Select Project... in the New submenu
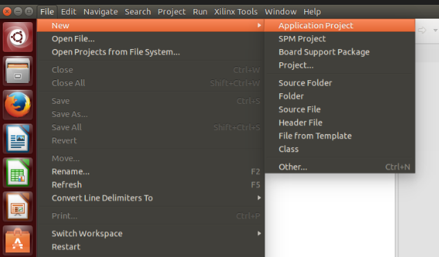This screenshot has height=257, width=439. click(340, 65)
